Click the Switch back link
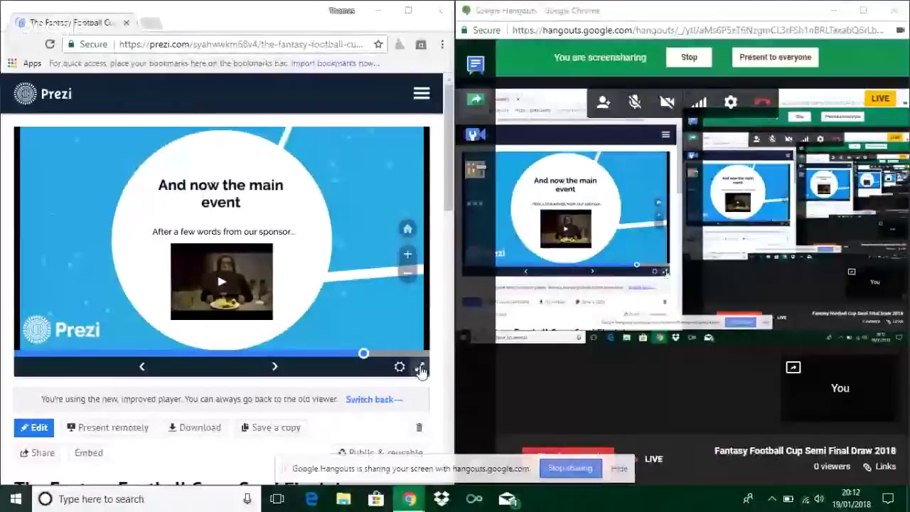Image resolution: width=910 pixels, height=512 pixels. pos(374,400)
